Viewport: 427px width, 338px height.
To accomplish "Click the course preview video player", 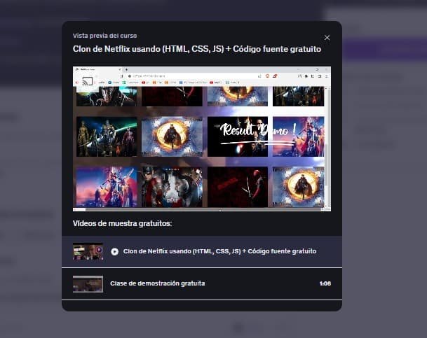I will (202, 139).
